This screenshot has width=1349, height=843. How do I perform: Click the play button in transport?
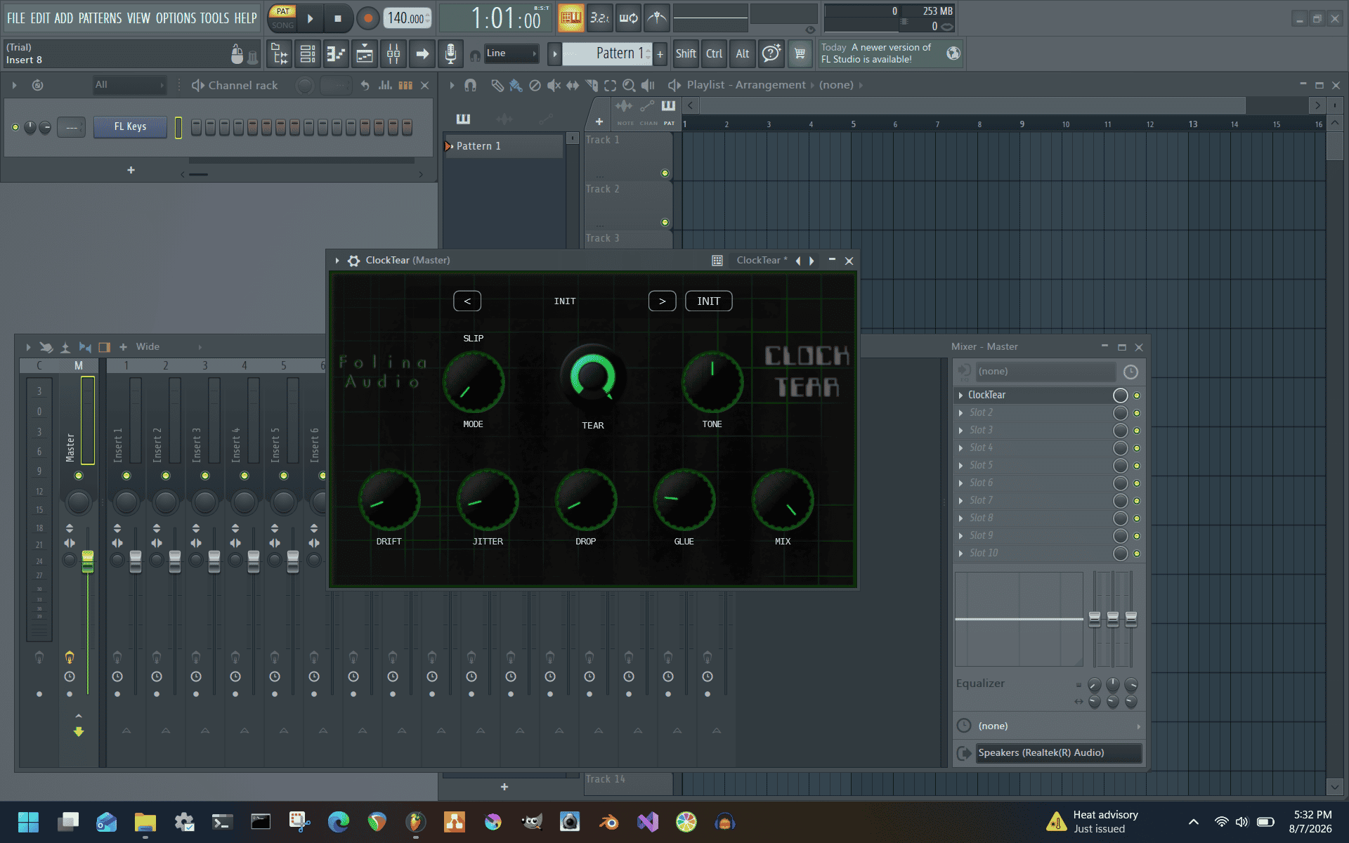[311, 18]
